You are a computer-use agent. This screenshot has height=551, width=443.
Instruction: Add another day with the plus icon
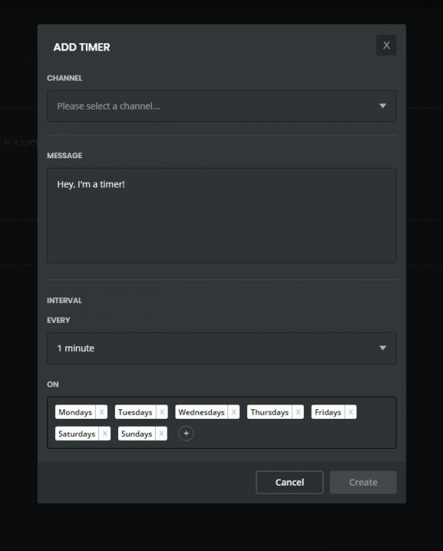186,434
